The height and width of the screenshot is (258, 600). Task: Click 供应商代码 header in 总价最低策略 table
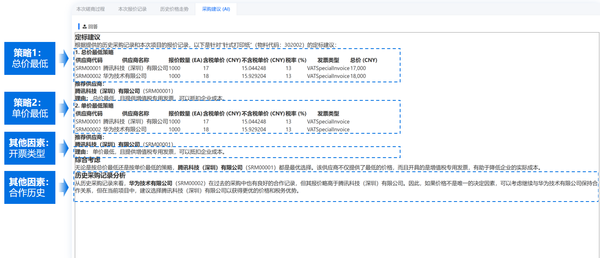coord(89,60)
